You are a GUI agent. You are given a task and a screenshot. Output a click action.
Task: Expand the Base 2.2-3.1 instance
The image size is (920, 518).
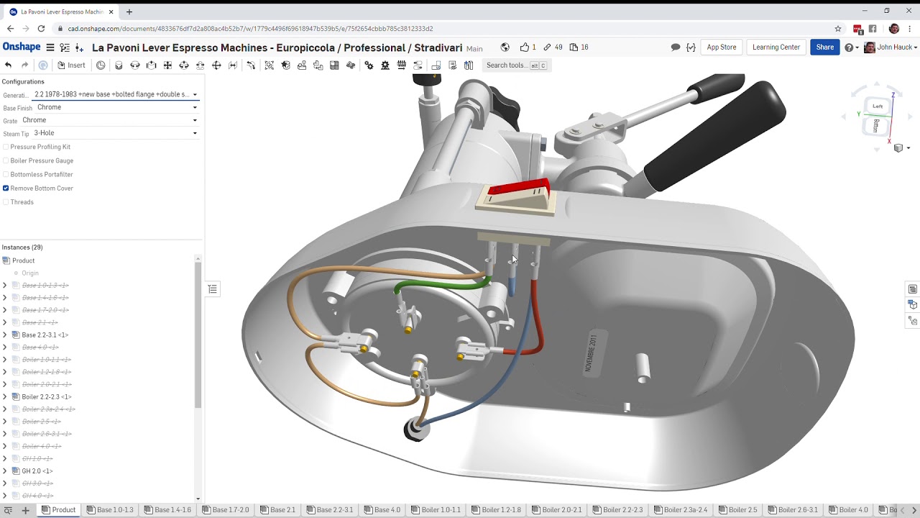coord(5,335)
